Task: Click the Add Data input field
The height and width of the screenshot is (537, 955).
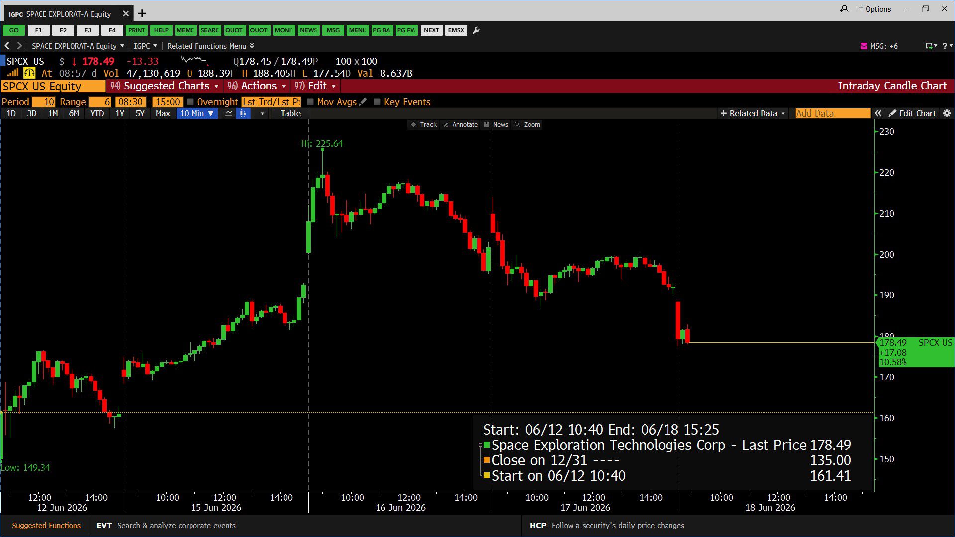Action: point(832,113)
